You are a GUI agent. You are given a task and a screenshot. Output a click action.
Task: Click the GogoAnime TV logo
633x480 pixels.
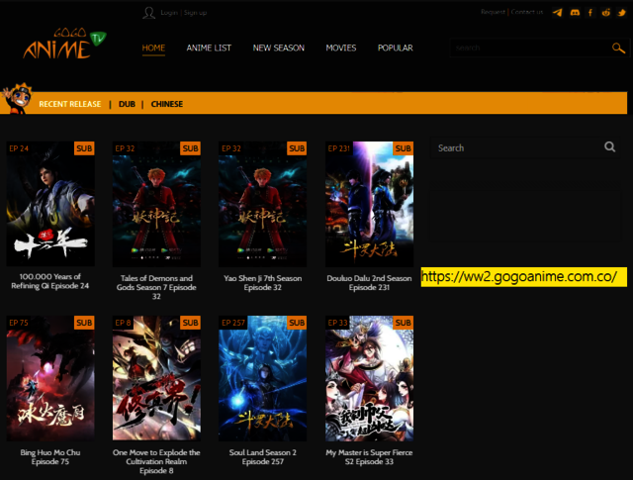[x=64, y=44]
